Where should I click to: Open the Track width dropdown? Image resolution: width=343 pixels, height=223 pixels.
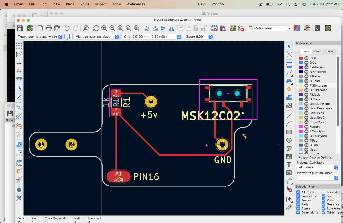coord(39,37)
